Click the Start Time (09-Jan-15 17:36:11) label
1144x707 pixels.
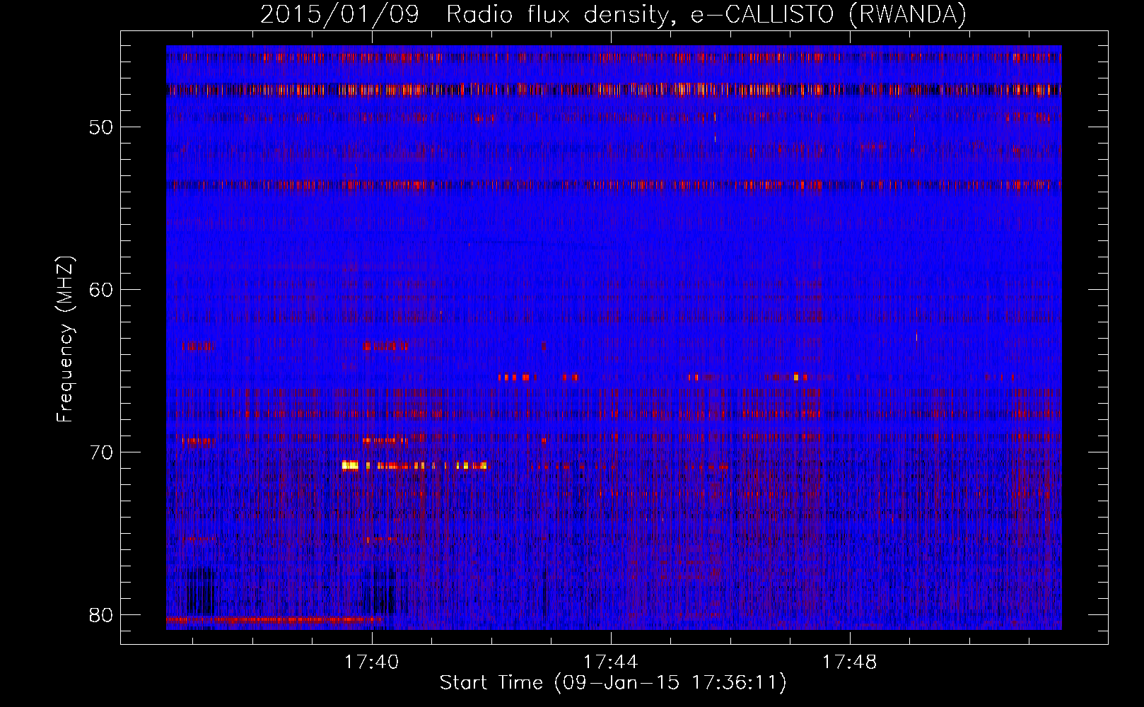click(613, 683)
